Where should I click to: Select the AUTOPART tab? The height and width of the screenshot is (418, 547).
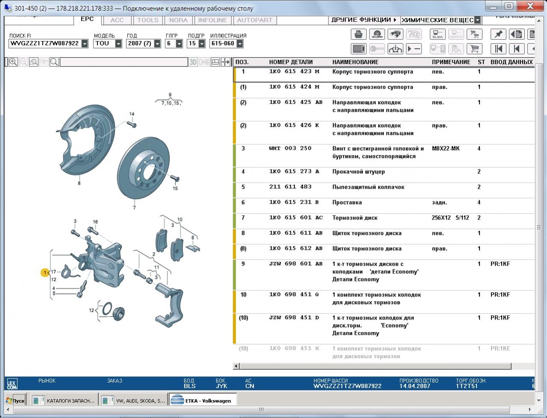[x=254, y=20]
